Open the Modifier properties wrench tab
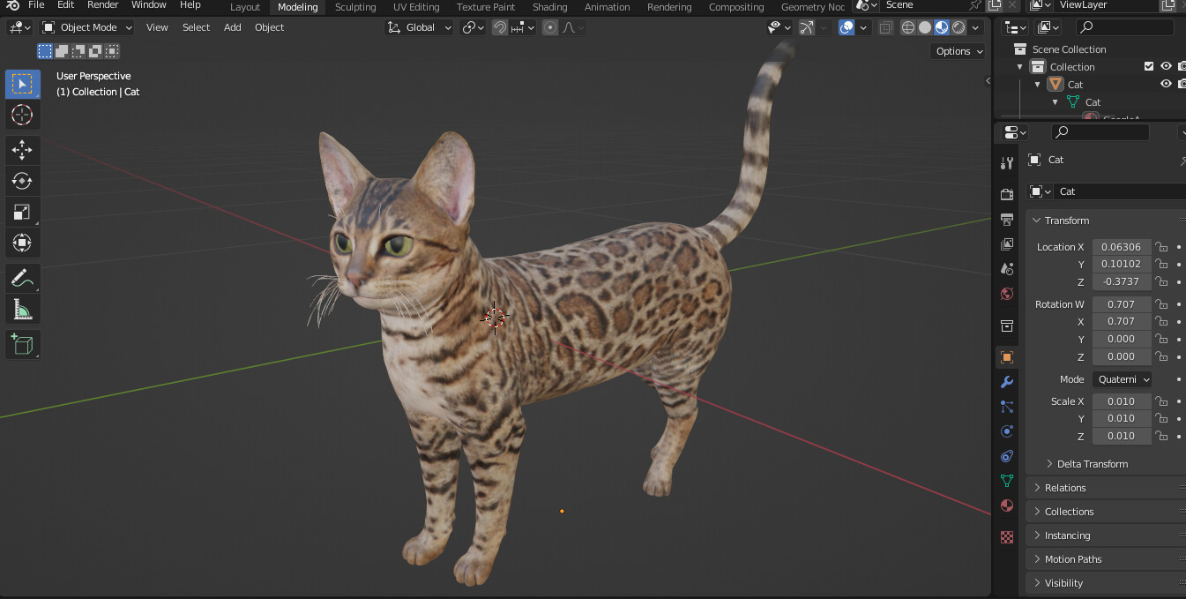The height and width of the screenshot is (599, 1186). click(x=1006, y=382)
